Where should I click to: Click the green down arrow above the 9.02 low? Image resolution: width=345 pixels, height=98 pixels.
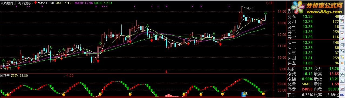[x=4, y=61]
